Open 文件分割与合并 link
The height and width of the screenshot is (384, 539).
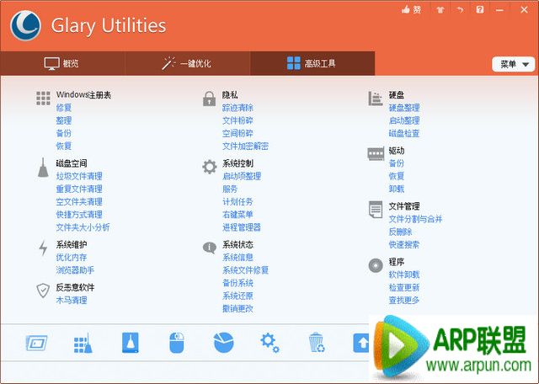[415, 219]
